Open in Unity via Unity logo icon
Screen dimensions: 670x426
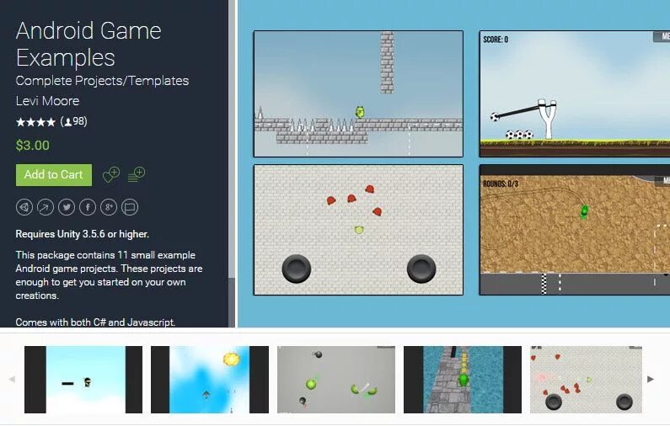pyautogui.click(x=24, y=207)
